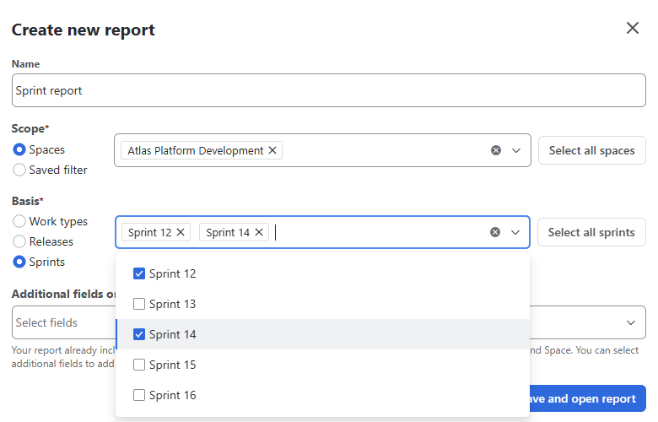Close the Create new report dialog
The width and height of the screenshot is (658, 422).
(633, 29)
